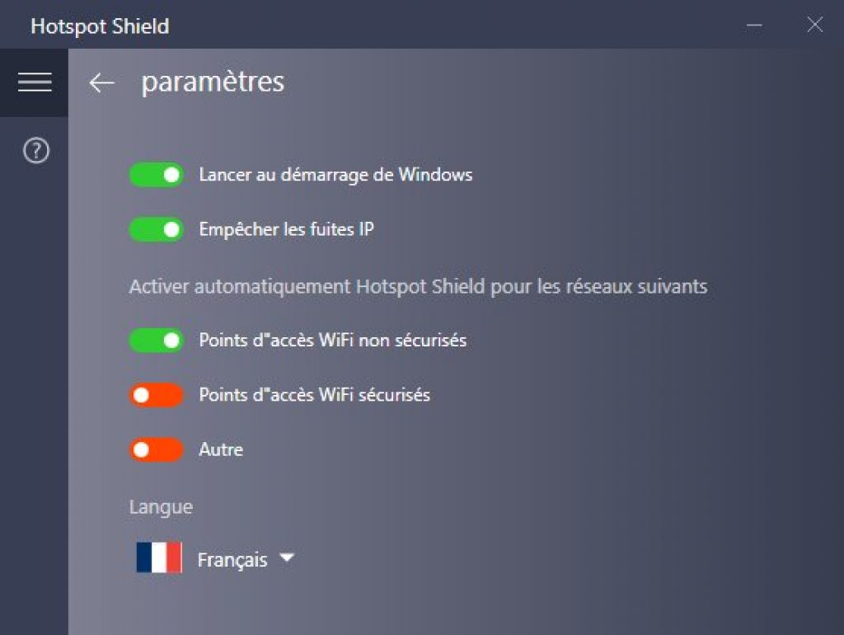The height and width of the screenshot is (635, 844).
Task: Click the paramètres page title
Action: tap(213, 82)
